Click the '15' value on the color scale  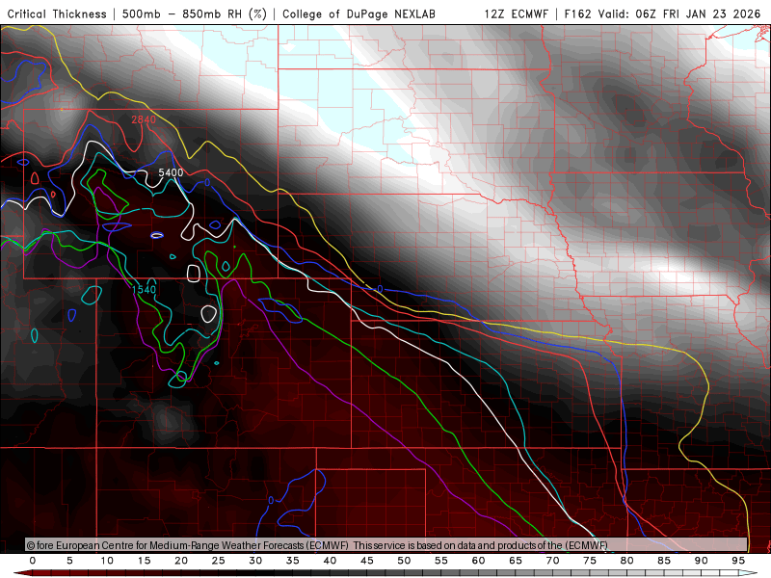point(144,561)
